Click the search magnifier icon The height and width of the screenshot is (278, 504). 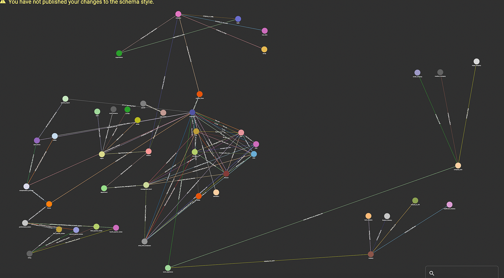click(x=432, y=273)
